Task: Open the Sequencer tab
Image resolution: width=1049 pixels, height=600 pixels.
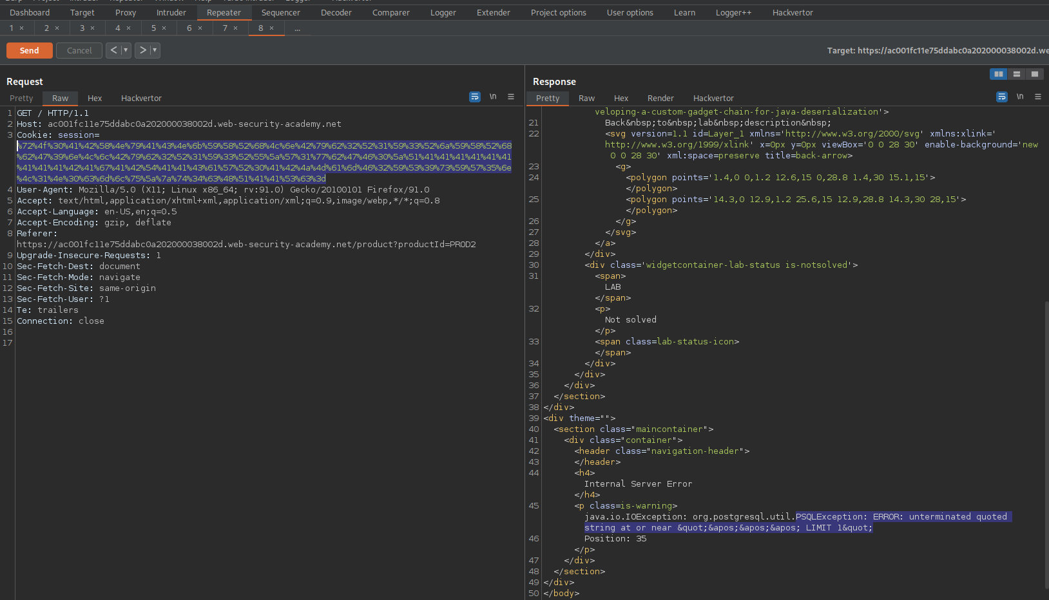Action: click(281, 12)
